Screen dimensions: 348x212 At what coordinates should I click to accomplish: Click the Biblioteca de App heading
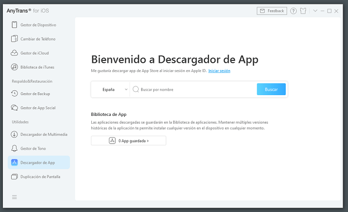[109, 114]
